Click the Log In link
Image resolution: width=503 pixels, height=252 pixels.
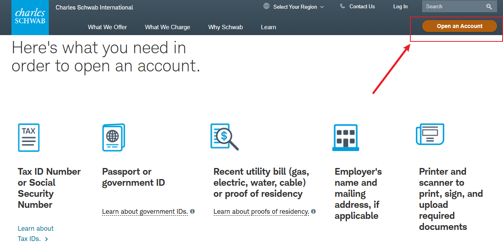point(401,6)
